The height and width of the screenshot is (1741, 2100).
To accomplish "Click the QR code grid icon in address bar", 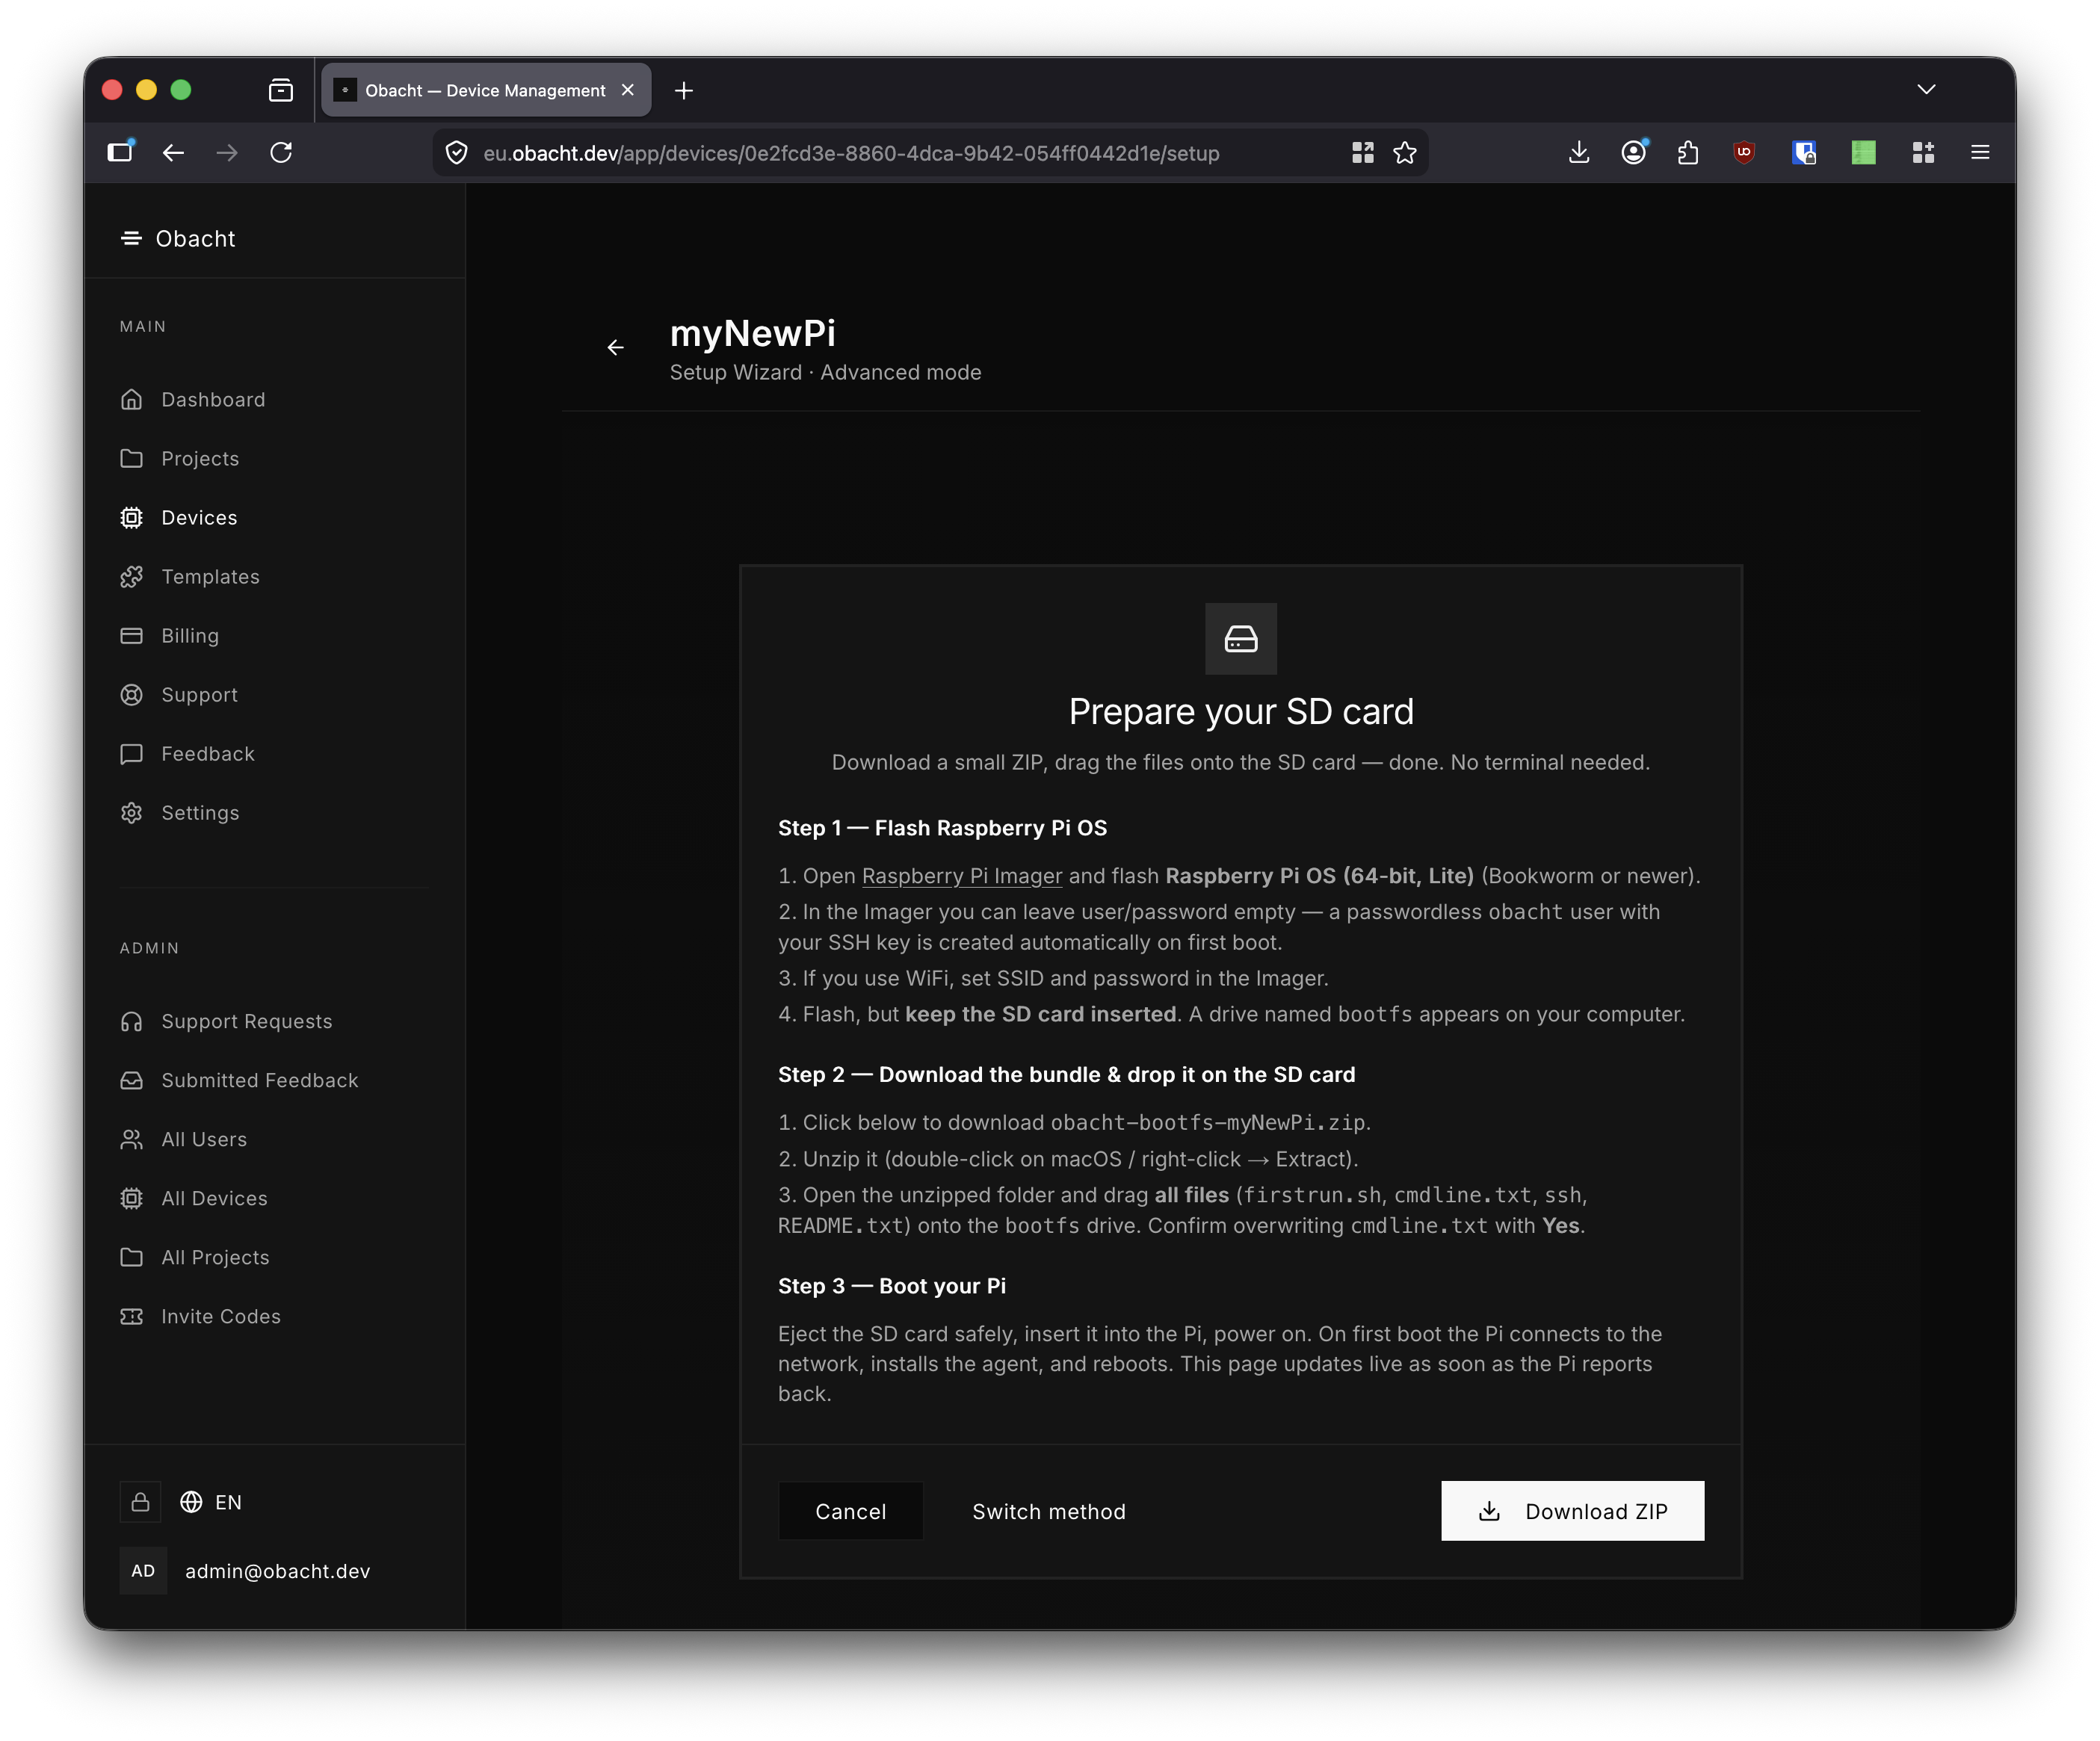I will click(1362, 152).
